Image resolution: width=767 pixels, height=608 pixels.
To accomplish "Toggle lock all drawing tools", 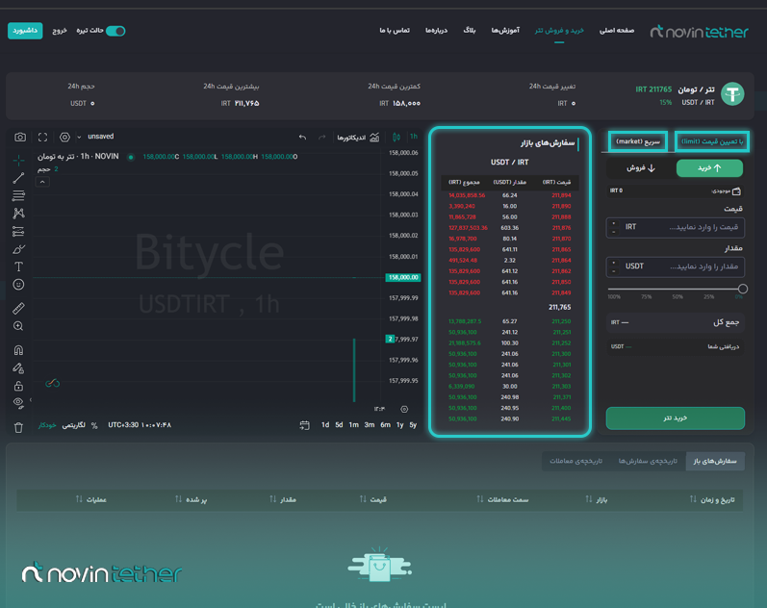I will pos(18,386).
